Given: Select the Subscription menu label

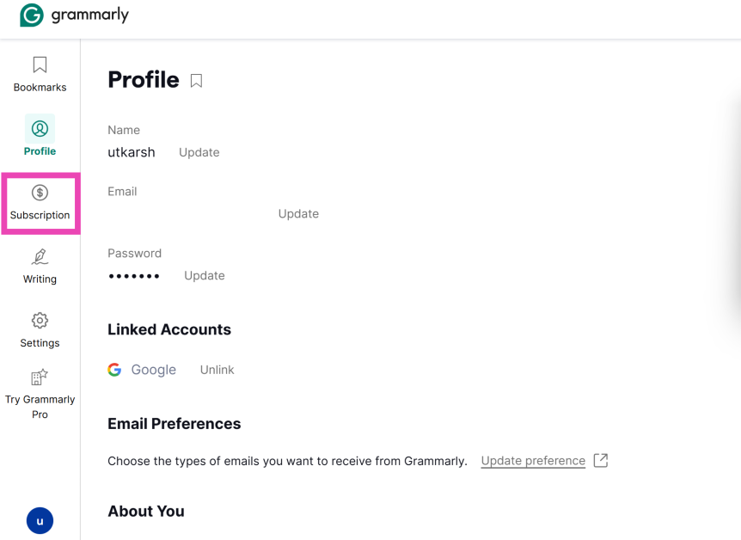Looking at the screenshot, I should pyautogui.click(x=40, y=216).
